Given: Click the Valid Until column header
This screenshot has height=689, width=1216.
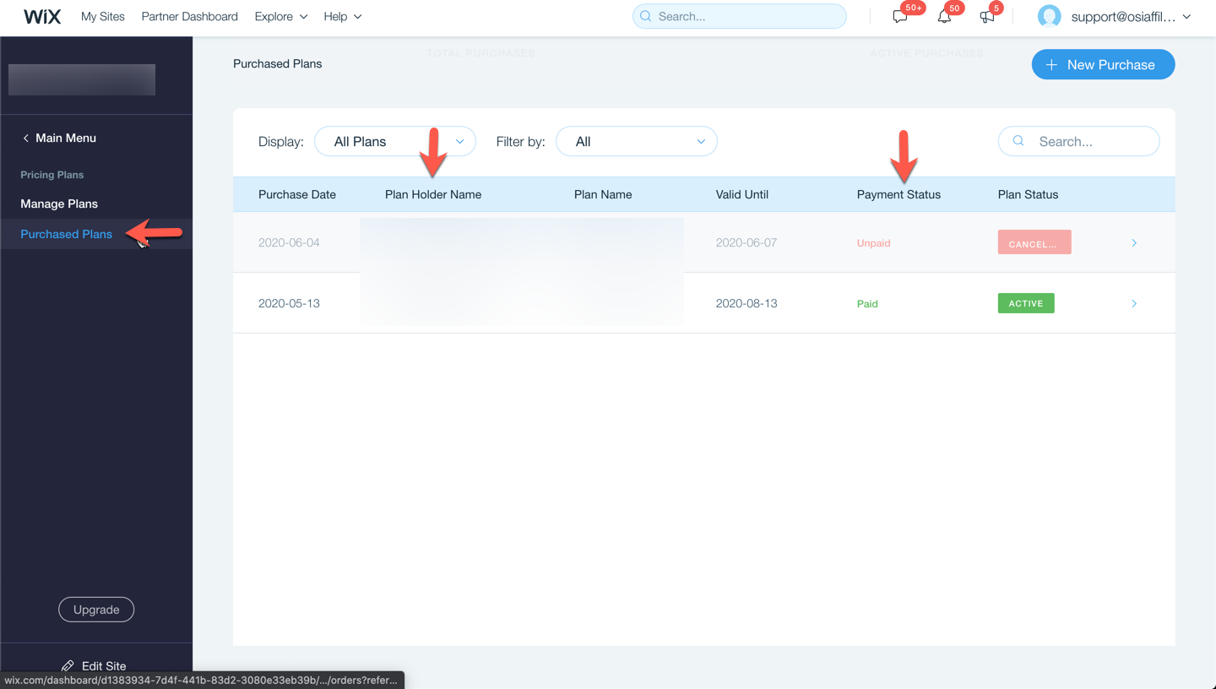Looking at the screenshot, I should (742, 194).
